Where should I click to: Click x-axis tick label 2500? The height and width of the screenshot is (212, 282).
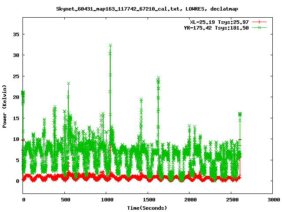pyautogui.click(x=232, y=200)
